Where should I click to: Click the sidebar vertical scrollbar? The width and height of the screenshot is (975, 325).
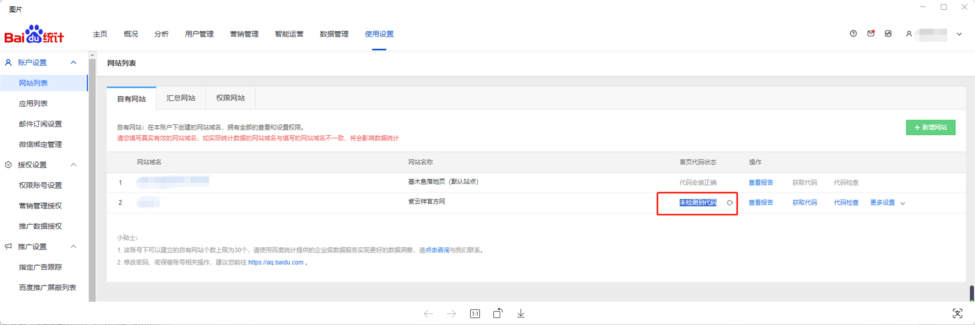pos(92,174)
